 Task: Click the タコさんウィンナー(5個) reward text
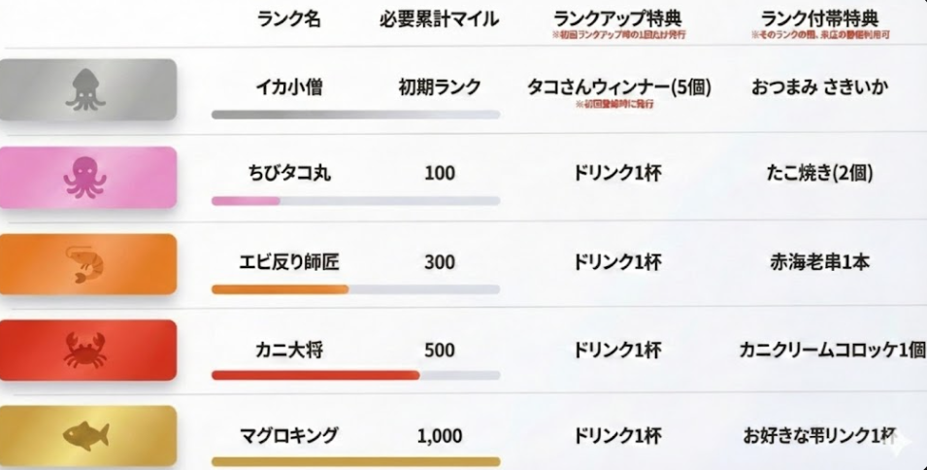point(618,87)
